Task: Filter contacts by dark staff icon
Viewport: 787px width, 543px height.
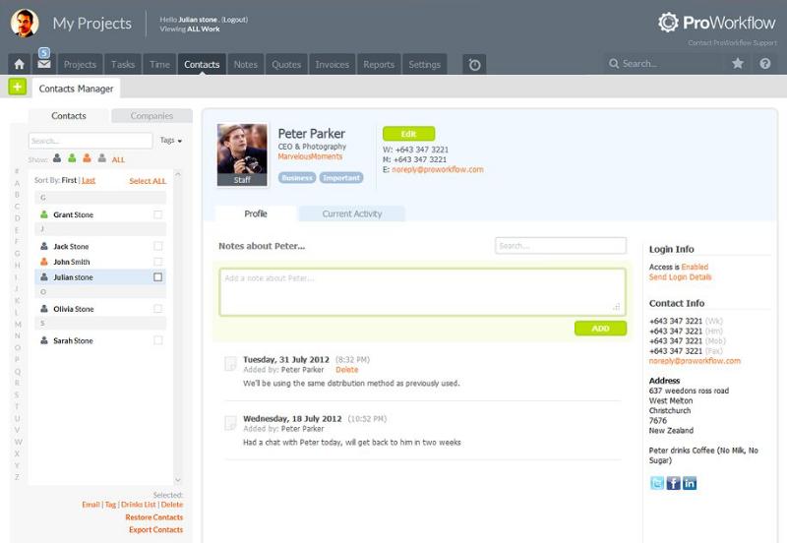Action: 57,158
